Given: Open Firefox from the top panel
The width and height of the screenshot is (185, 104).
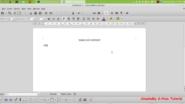Looking at the screenshot, I should [10, 2].
